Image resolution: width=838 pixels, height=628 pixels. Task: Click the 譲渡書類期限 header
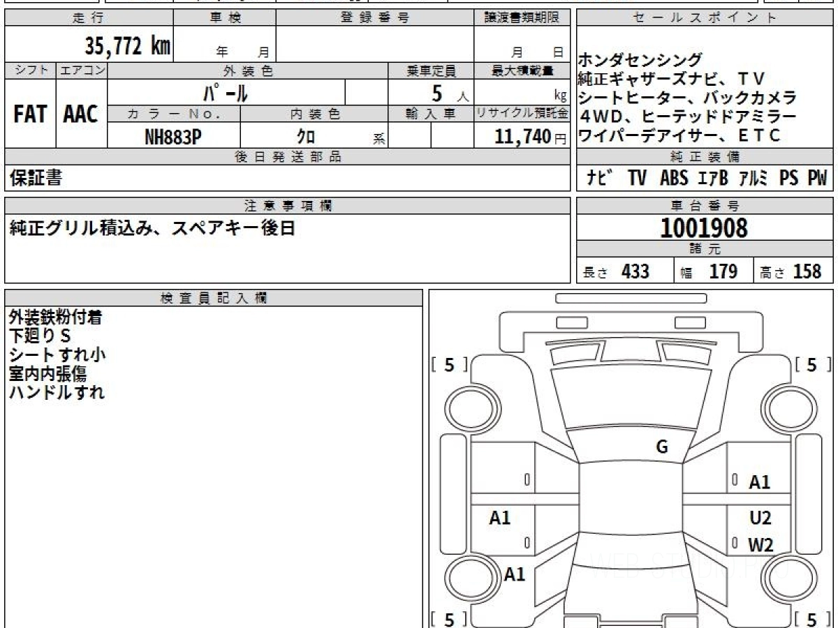522,18
